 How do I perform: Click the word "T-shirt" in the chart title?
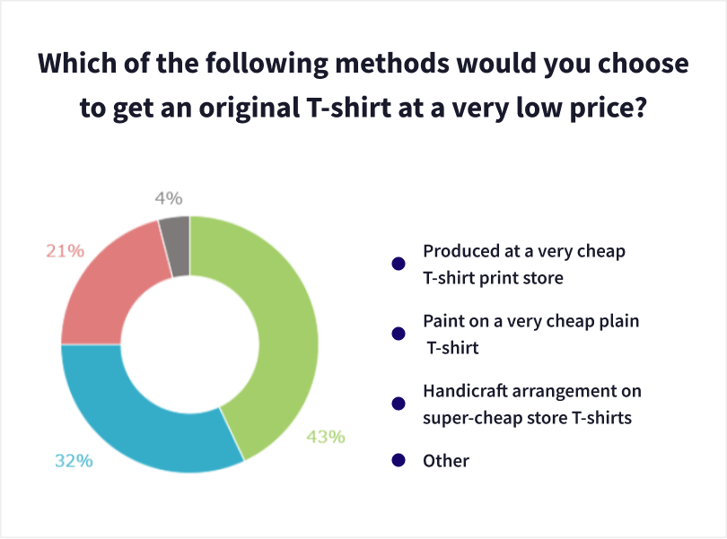click(337, 110)
